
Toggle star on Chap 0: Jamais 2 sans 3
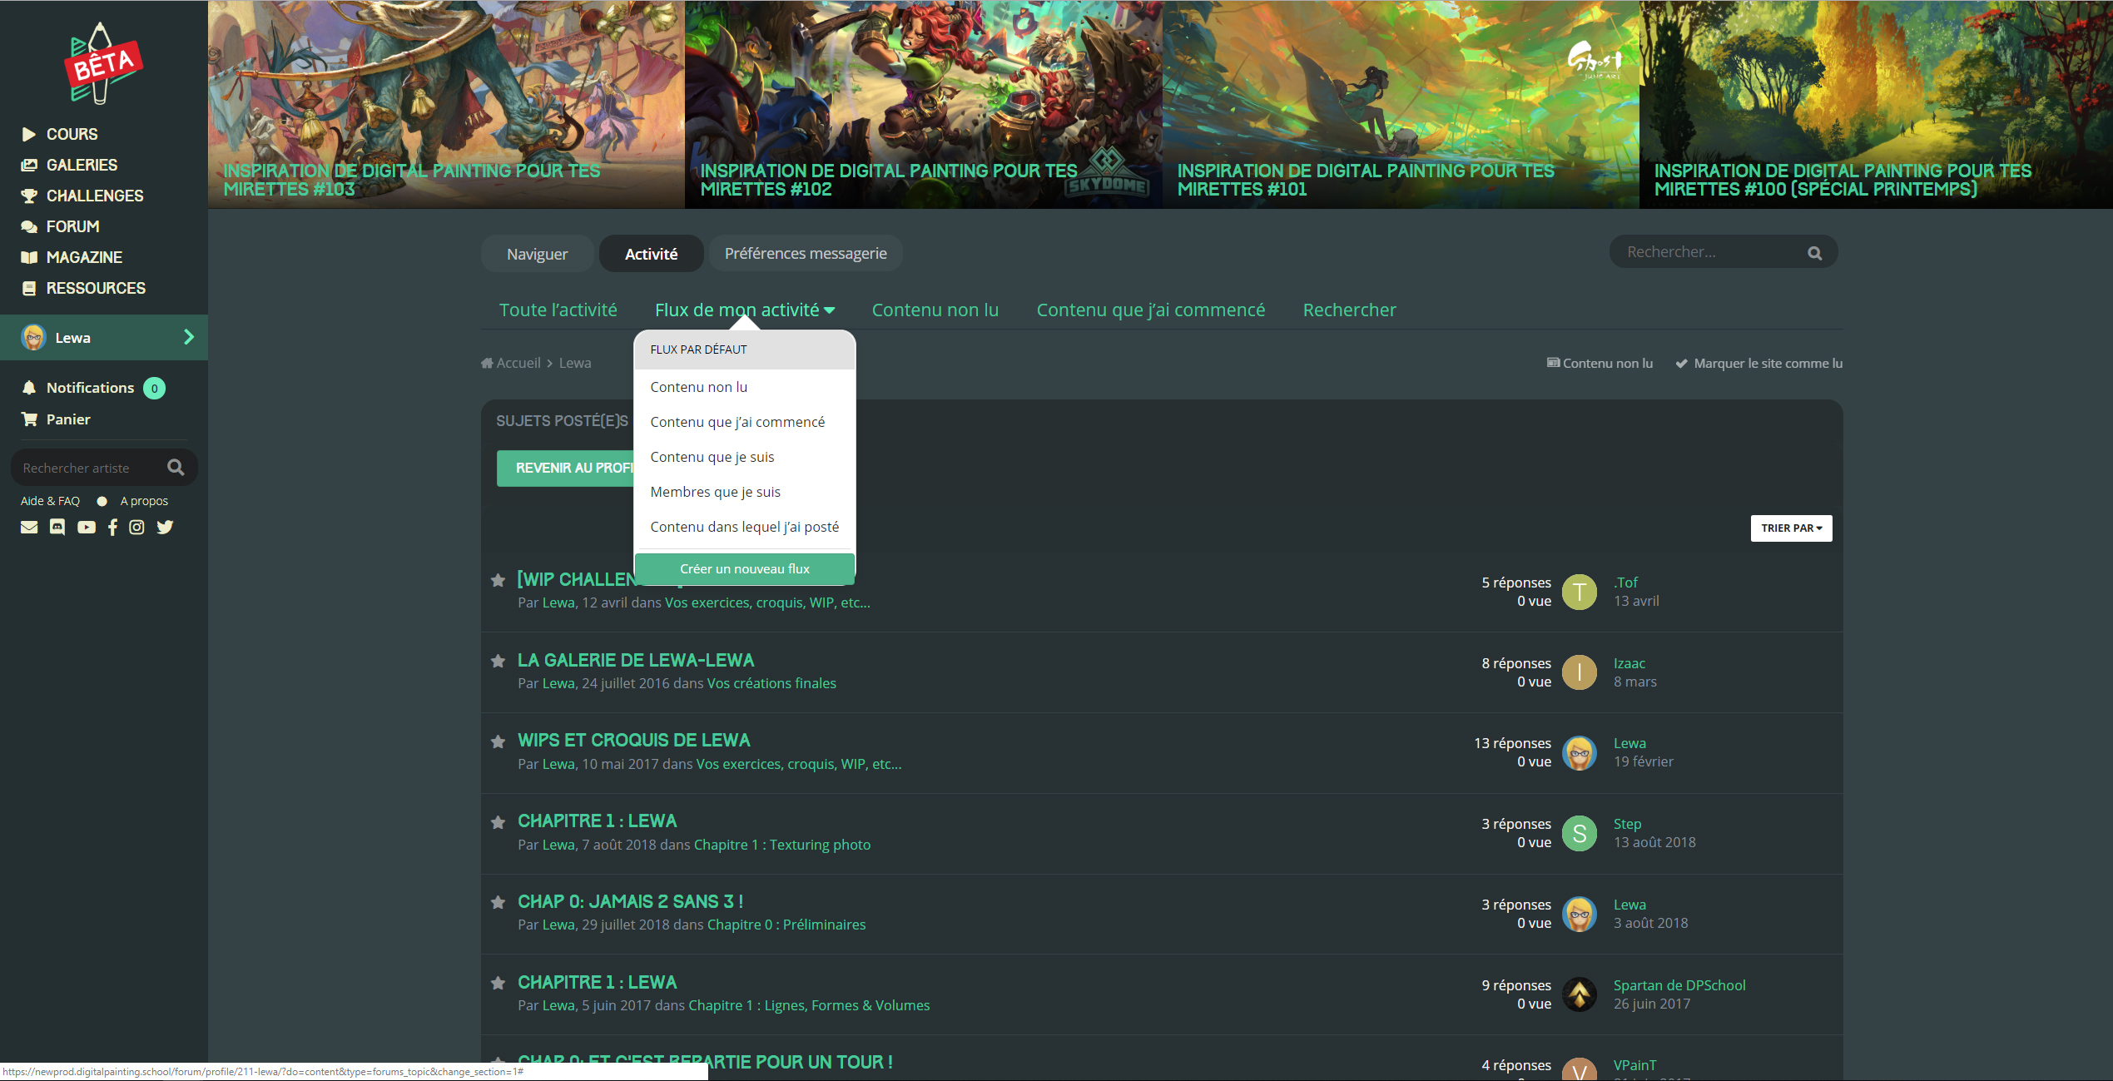point(498,903)
